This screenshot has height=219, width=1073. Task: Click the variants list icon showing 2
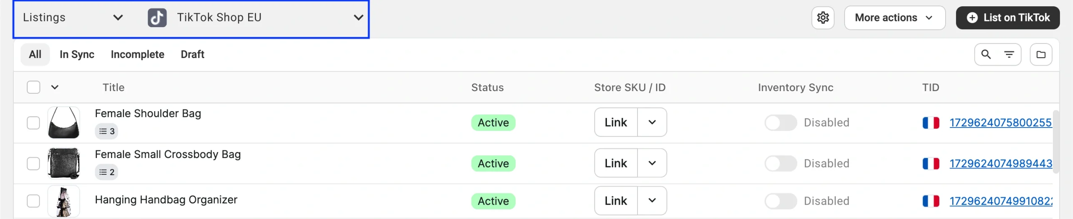(x=106, y=172)
